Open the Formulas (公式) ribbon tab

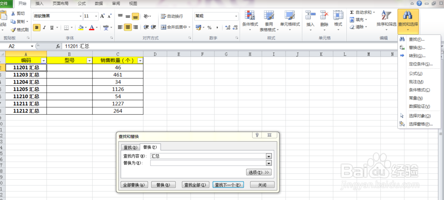pos(82,4)
